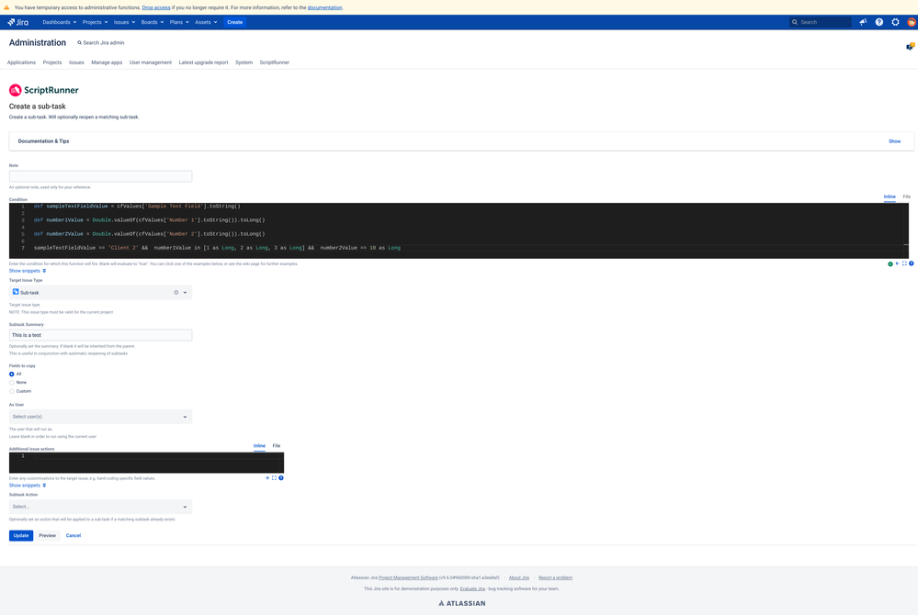Open the Projects admin tab
The height and width of the screenshot is (615, 918).
pos(52,62)
